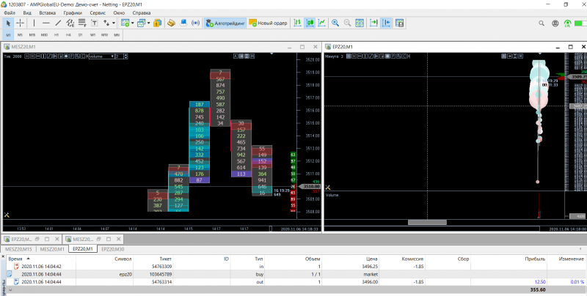Open the Вид menu

pyautogui.click(x=27, y=12)
